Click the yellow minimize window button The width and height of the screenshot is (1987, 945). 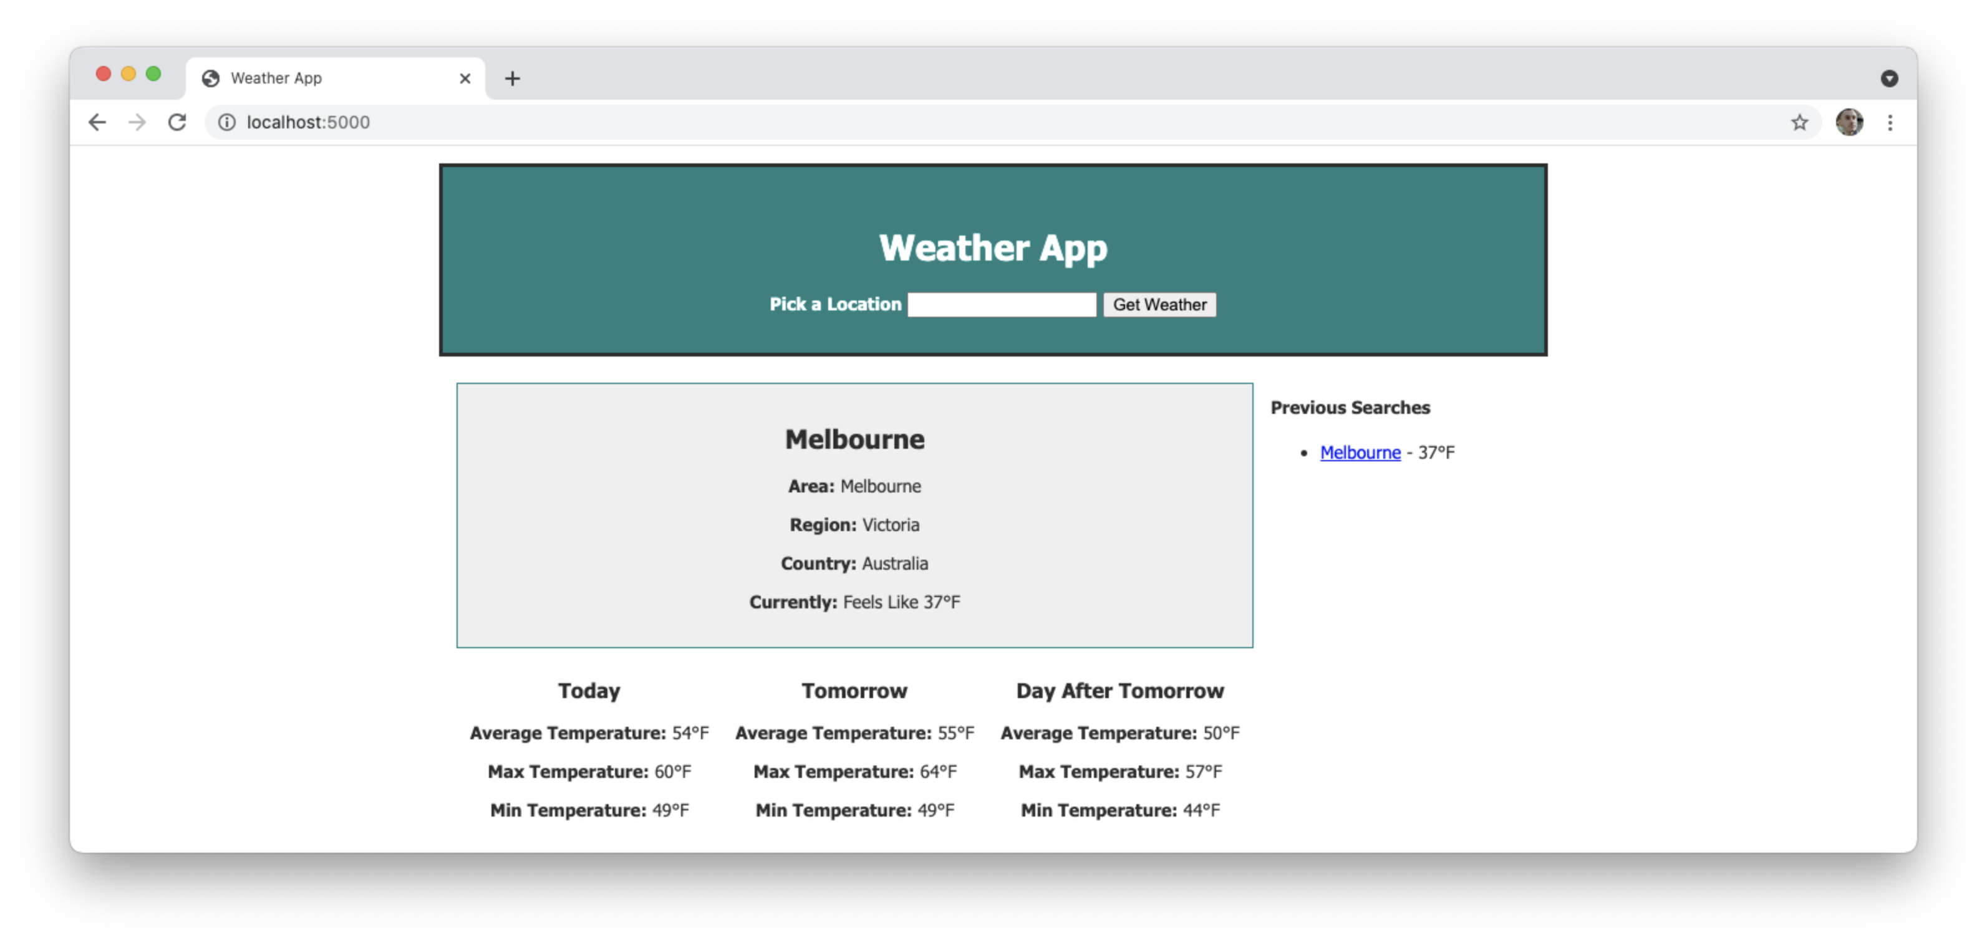(128, 74)
